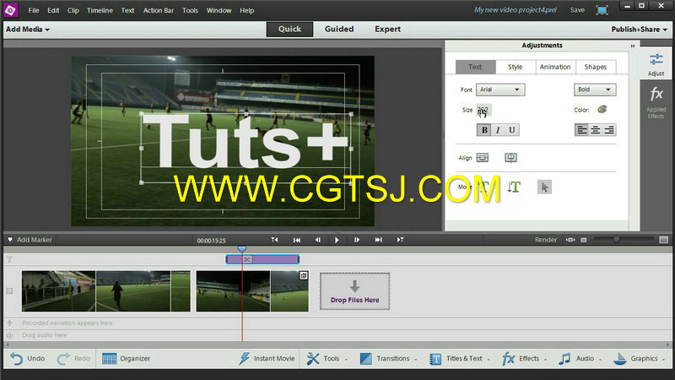This screenshot has width=675, height=380.
Task: Click the zoom out timeline icon
Action: click(x=584, y=240)
